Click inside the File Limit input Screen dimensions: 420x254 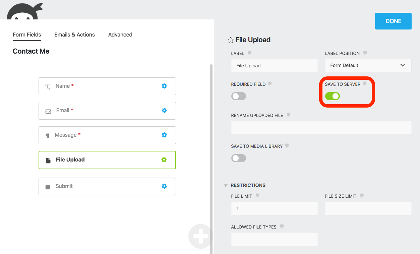274,208
